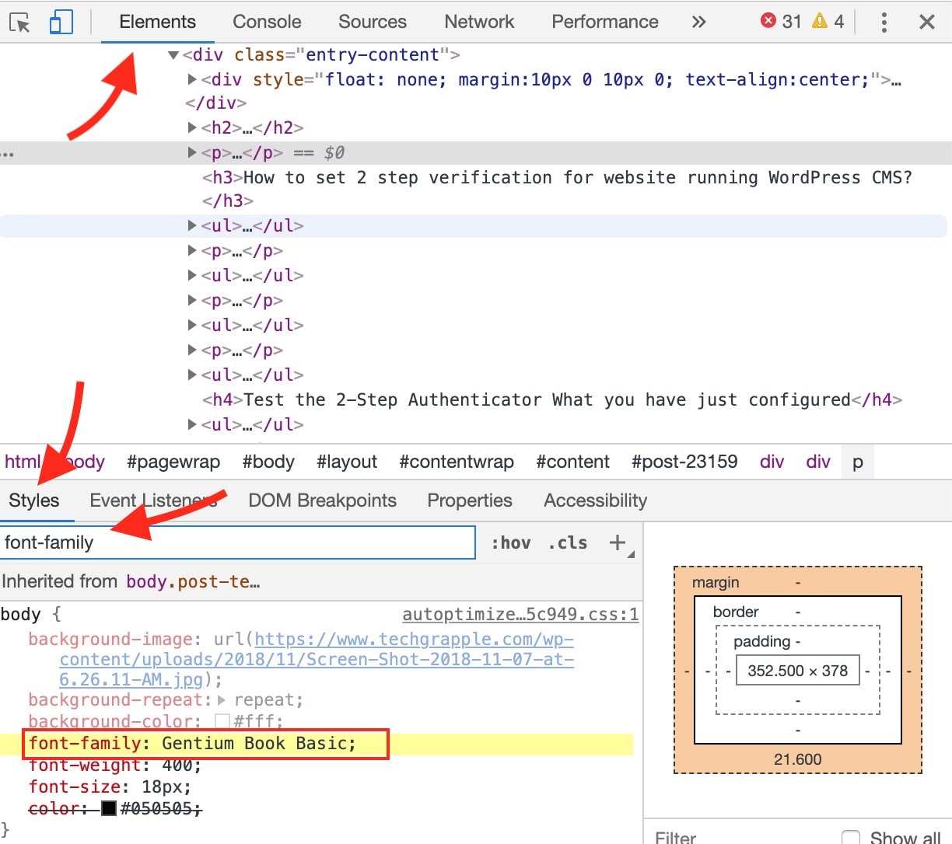Image resolution: width=952 pixels, height=844 pixels.
Task: Toggle the .cls class editor
Action: tap(568, 542)
